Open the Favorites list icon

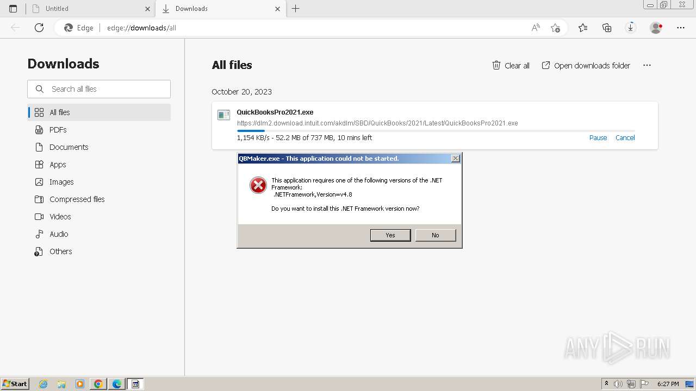click(583, 28)
